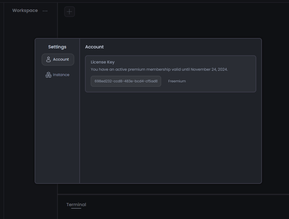
Task: Click the premium membership validity text
Action: (x=159, y=69)
